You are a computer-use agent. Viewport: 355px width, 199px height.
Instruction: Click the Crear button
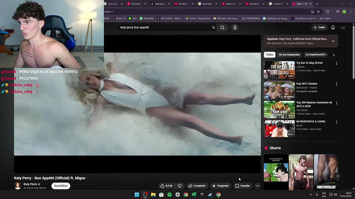[319, 27]
